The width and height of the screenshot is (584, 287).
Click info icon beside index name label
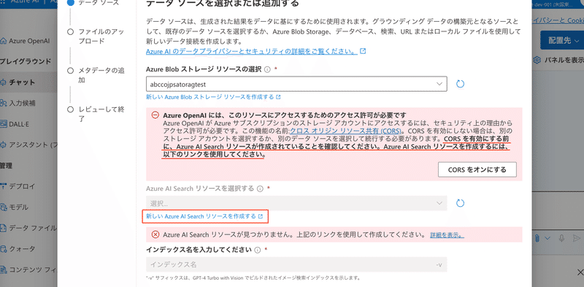pos(257,250)
